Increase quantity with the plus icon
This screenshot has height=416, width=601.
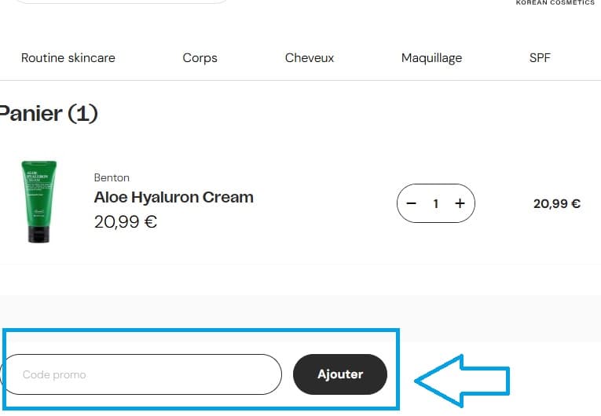[x=460, y=203]
